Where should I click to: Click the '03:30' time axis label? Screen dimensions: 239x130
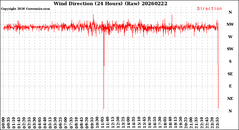click(35, 123)
